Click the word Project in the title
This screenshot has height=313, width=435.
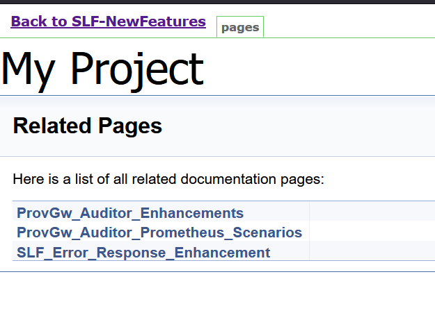(x=137, y=69)
